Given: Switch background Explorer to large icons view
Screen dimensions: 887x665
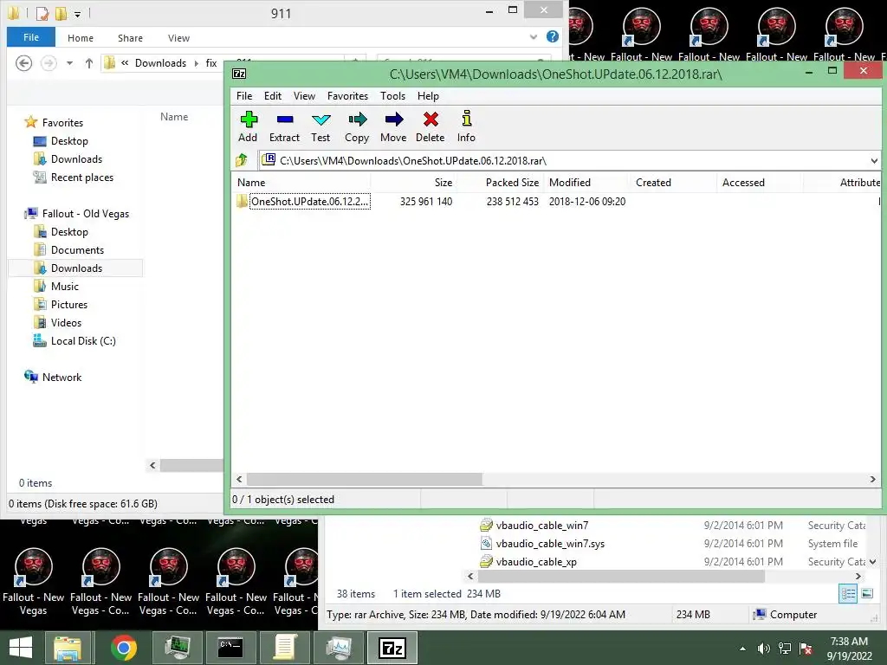Looking at the screenshot, I should click(866, 594).
